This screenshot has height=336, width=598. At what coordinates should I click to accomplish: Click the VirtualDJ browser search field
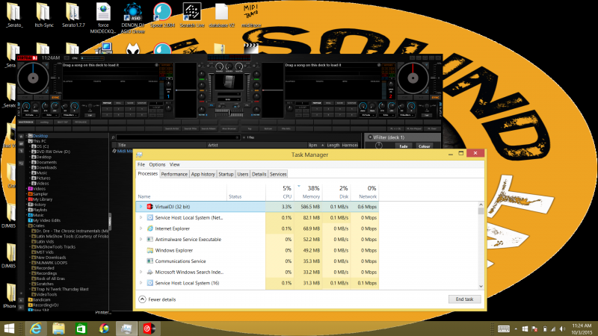click(179, 137)
